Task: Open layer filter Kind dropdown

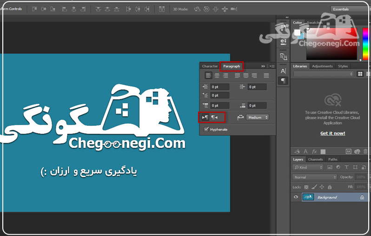Action: (x=308, y=167)
